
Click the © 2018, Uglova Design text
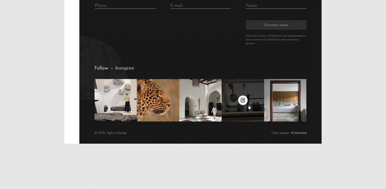click(x=111, y=133)
